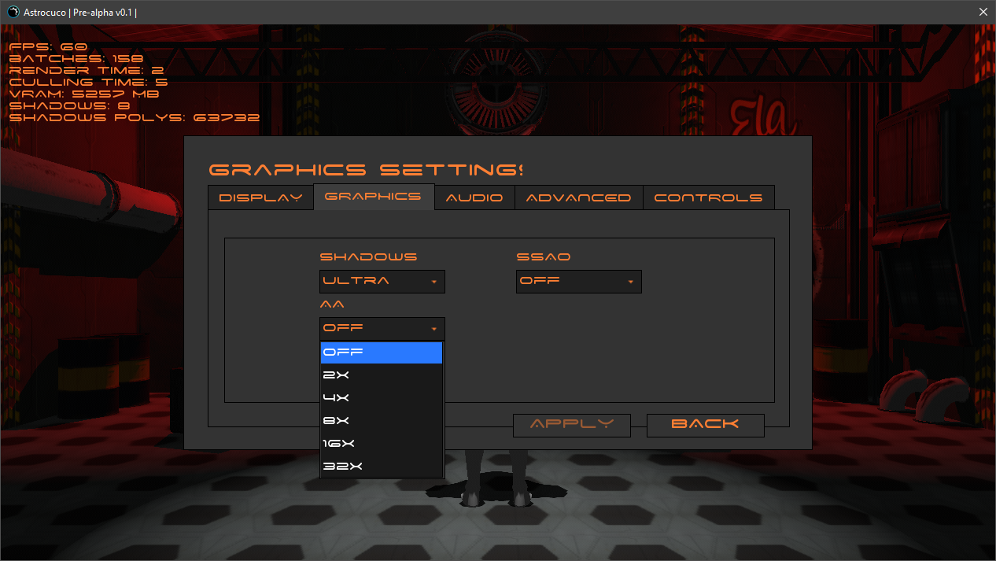Image resolution: width=996 pixels, height=561 pixels.
Task: Select the Graphics tab
Action: (x=373, y=197)
